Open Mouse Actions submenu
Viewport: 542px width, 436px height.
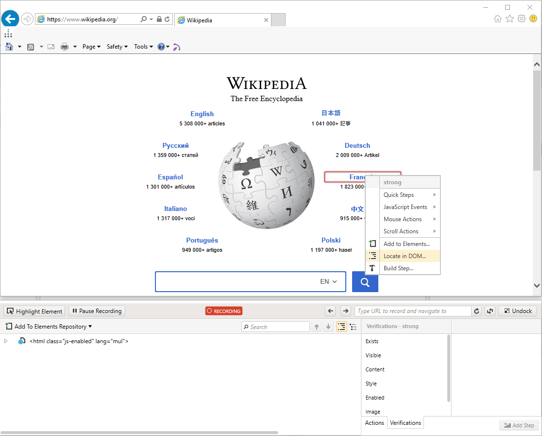point(410,219)
